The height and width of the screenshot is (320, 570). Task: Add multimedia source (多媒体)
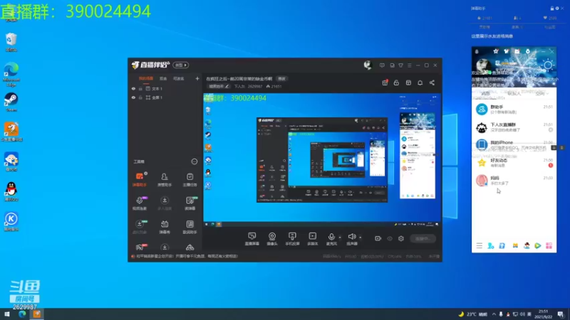pos(312,239)
